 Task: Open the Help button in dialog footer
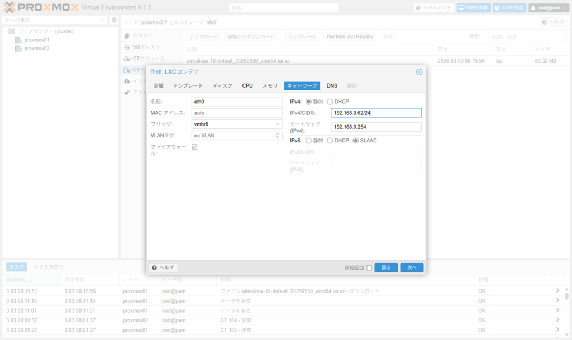point(163,268)
